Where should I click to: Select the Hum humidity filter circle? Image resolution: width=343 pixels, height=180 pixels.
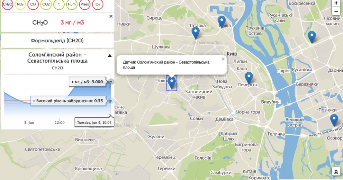(71, 5)
